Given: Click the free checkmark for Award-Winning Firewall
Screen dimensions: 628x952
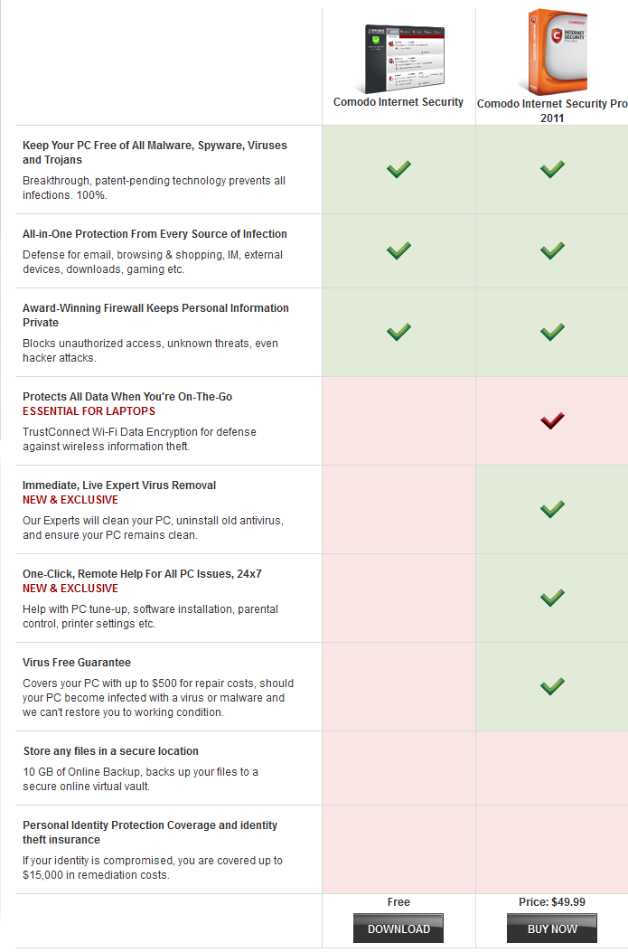Looking at the screenshot, I should point(398,332).
